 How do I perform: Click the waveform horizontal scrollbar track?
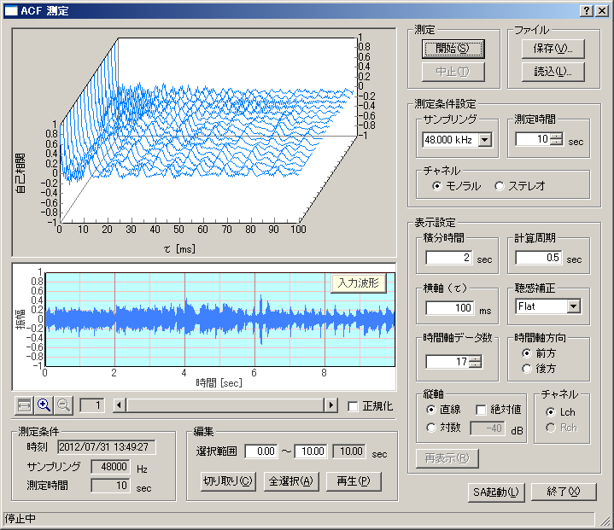click(x=225, y=405)
